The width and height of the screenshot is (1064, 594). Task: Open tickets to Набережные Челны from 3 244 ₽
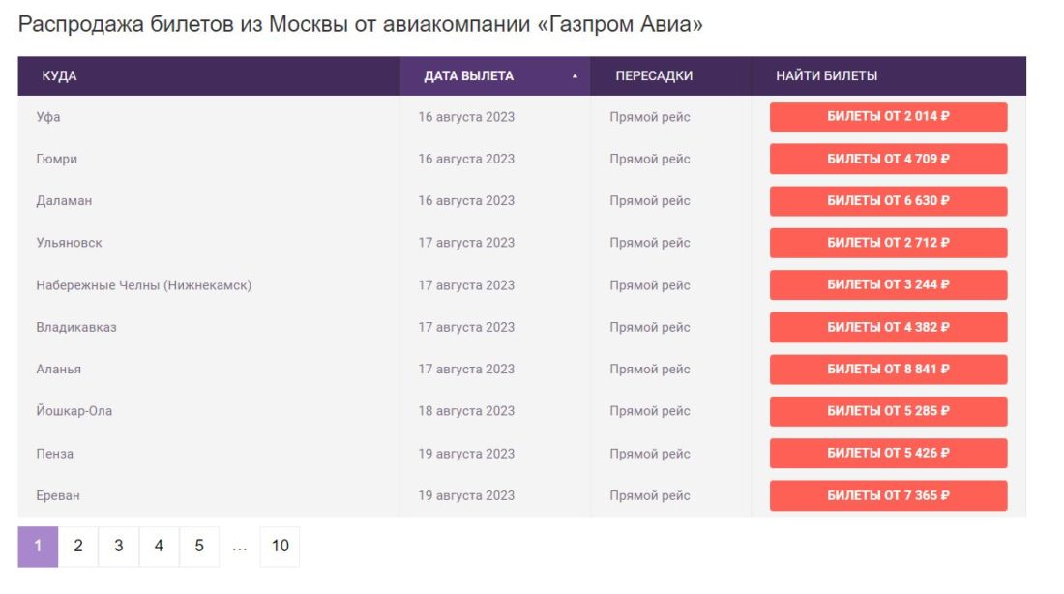[887, 284]
